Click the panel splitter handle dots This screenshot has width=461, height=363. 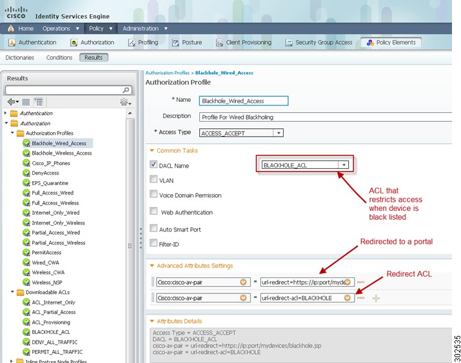coord(141,238)
